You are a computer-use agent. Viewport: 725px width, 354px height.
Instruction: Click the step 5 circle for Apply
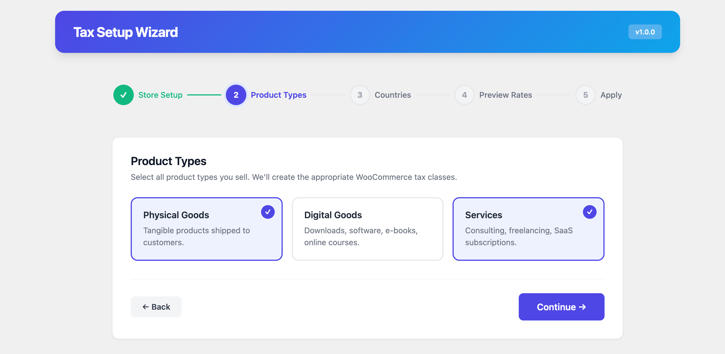[586, 95]
